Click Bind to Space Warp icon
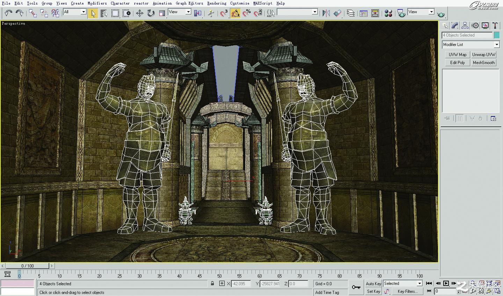The image size is (503, 296). tap(55, 13)
